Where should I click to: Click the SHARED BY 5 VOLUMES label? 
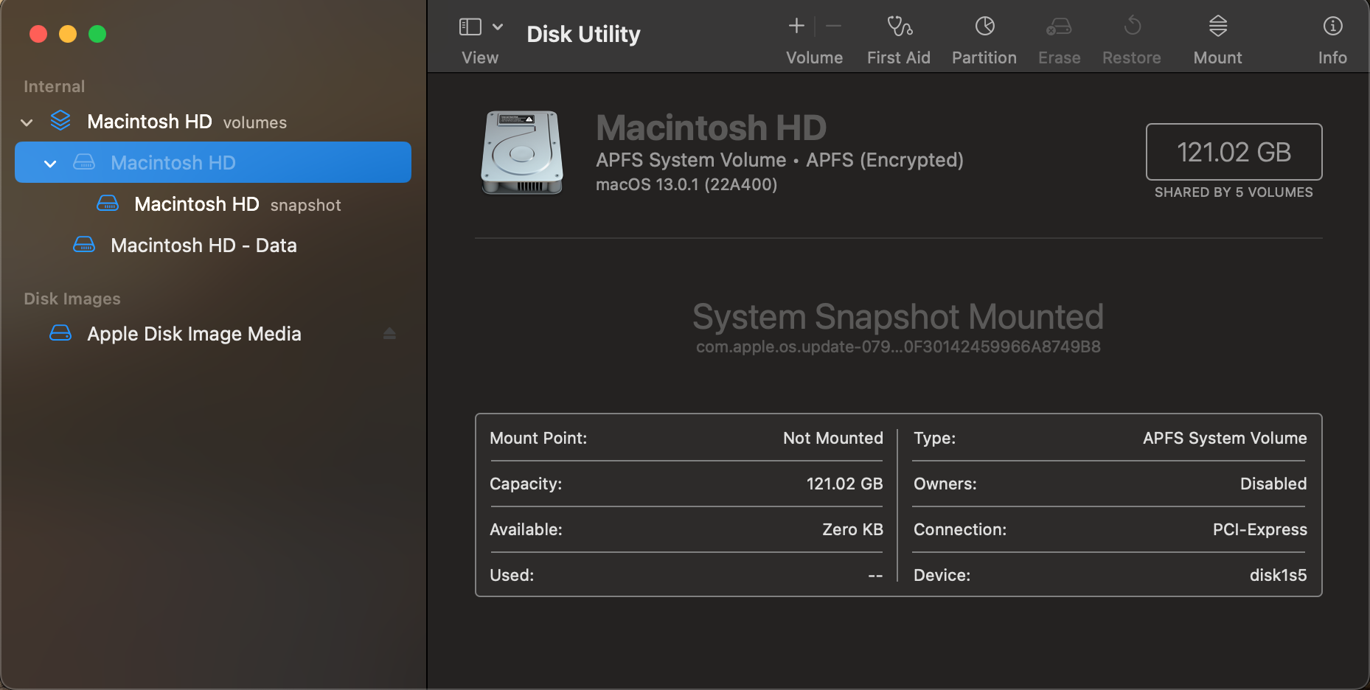click(1234, 192)
